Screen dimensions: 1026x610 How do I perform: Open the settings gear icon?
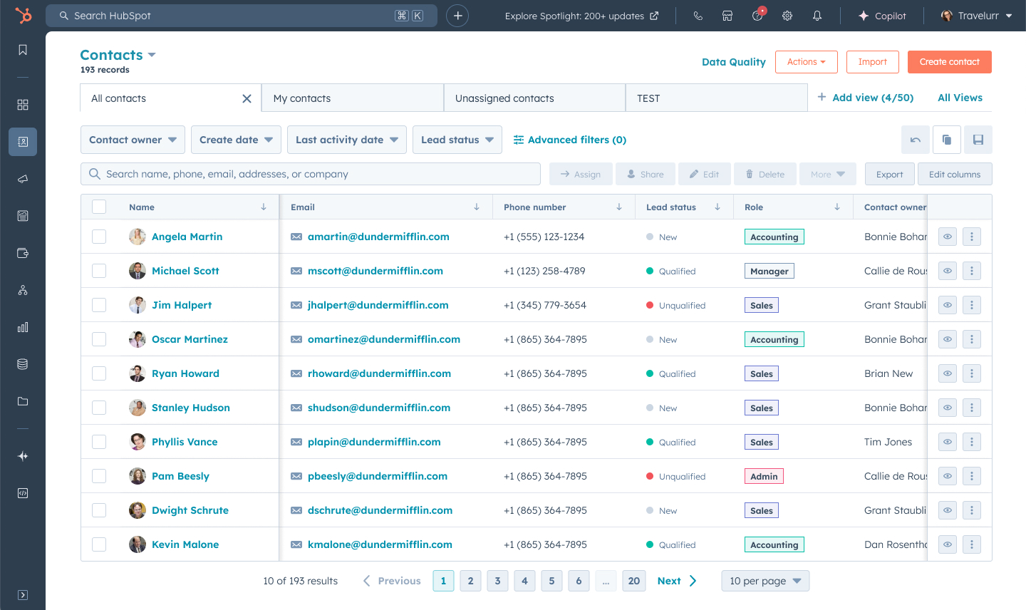pyautogui.click(x=787, y=16)
